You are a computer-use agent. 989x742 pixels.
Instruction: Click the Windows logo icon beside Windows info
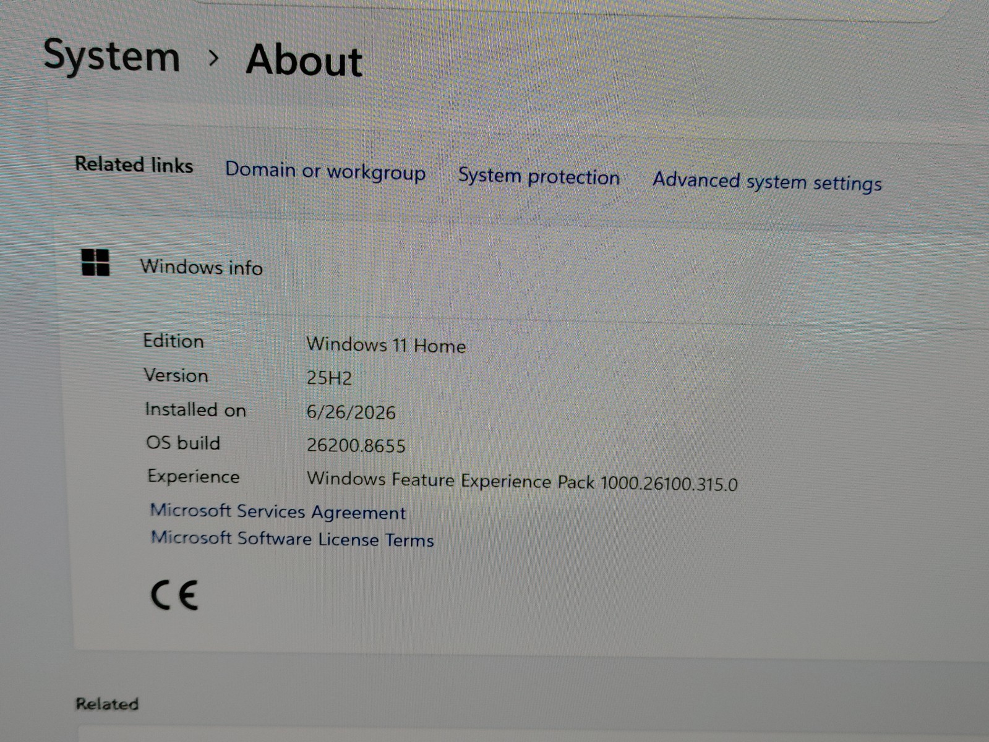95,262
